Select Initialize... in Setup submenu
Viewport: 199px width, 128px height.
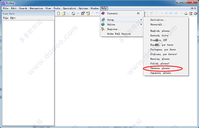(x=166, y=20)
